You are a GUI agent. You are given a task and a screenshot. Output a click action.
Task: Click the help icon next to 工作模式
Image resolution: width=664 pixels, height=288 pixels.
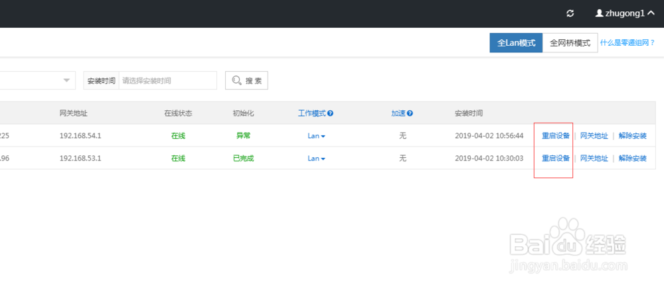pyautogui.click(x=330, y=113)
